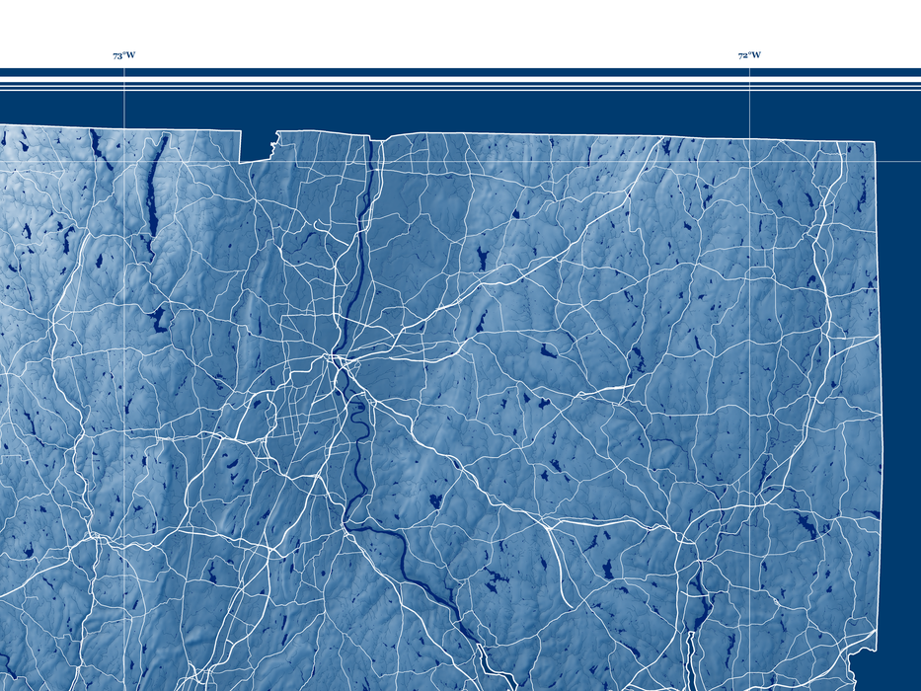
Task: Click the long narrow reservoir near the 73°W line
Action: pos(154,188)
